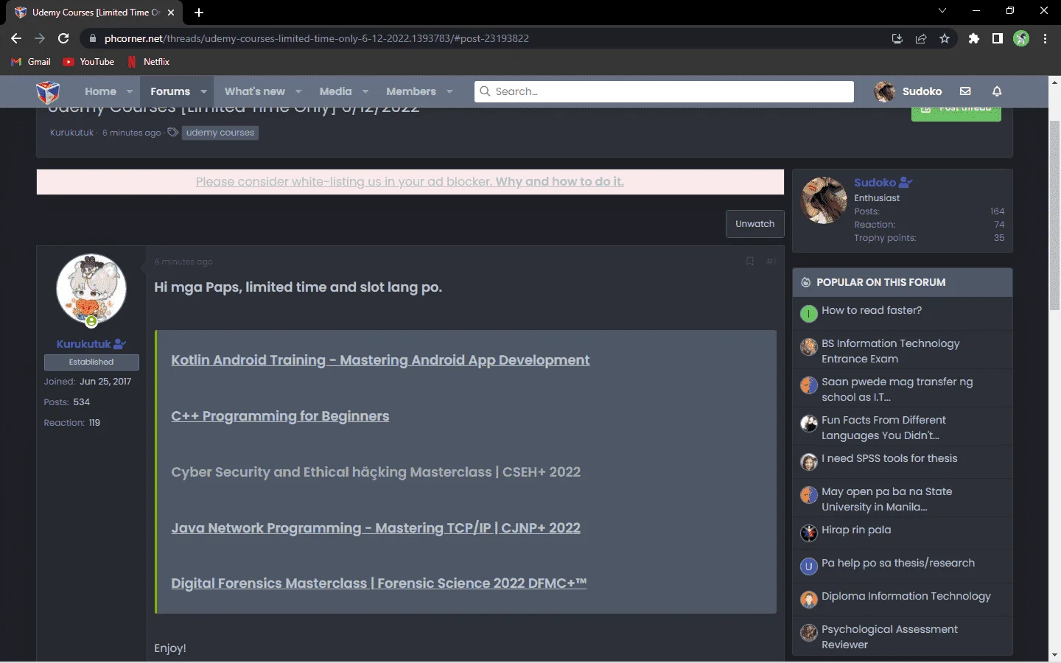Open Digital Forensics Masterclass link
This screenshot has width=1061, height=663.
coord(379,583)
